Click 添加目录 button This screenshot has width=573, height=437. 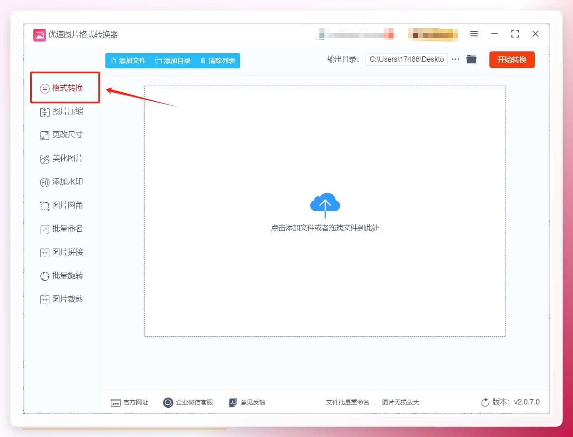(173, 60)
